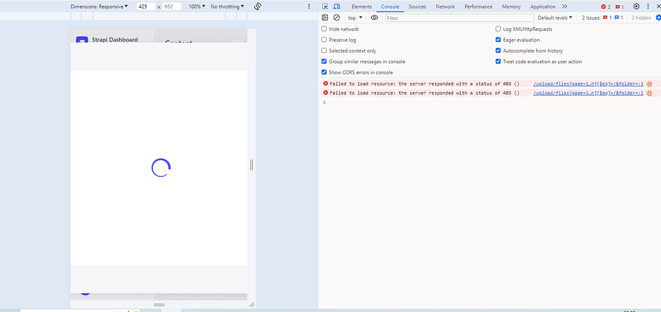Click the red error count badge showing 2
Screen dimensions: 661x312
click(605, 6)
